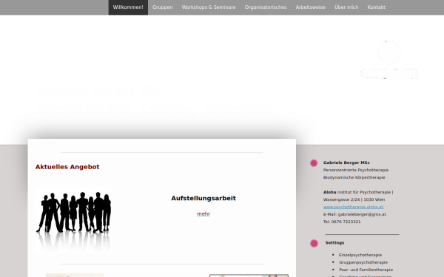This screenshot has height=277, width=444.
Task: Select the Paar- und Familientherapie entry
Action: point(366,270)
